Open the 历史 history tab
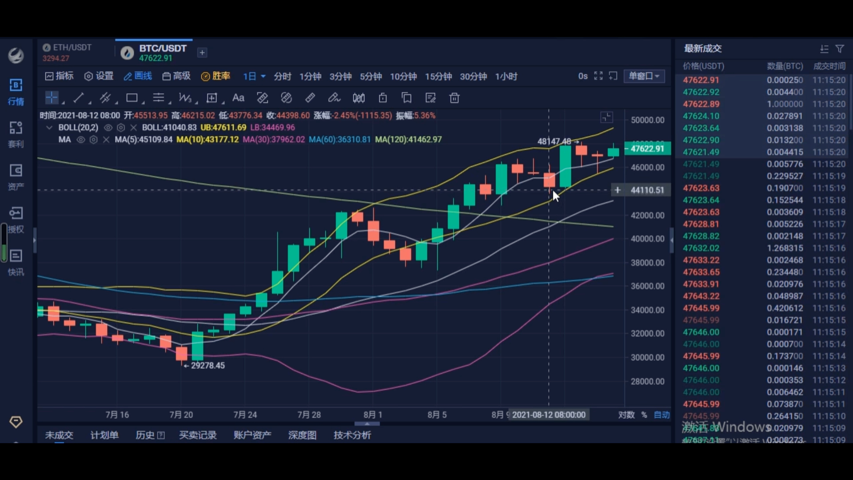This screenshot has height=480, width=853. 150,435
